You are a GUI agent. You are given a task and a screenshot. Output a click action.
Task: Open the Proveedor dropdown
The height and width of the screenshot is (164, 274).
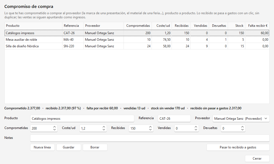coord(241,119)
